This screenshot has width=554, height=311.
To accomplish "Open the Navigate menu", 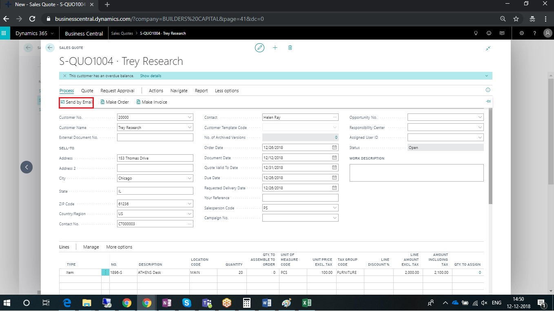I will click(x=179, y=91).
